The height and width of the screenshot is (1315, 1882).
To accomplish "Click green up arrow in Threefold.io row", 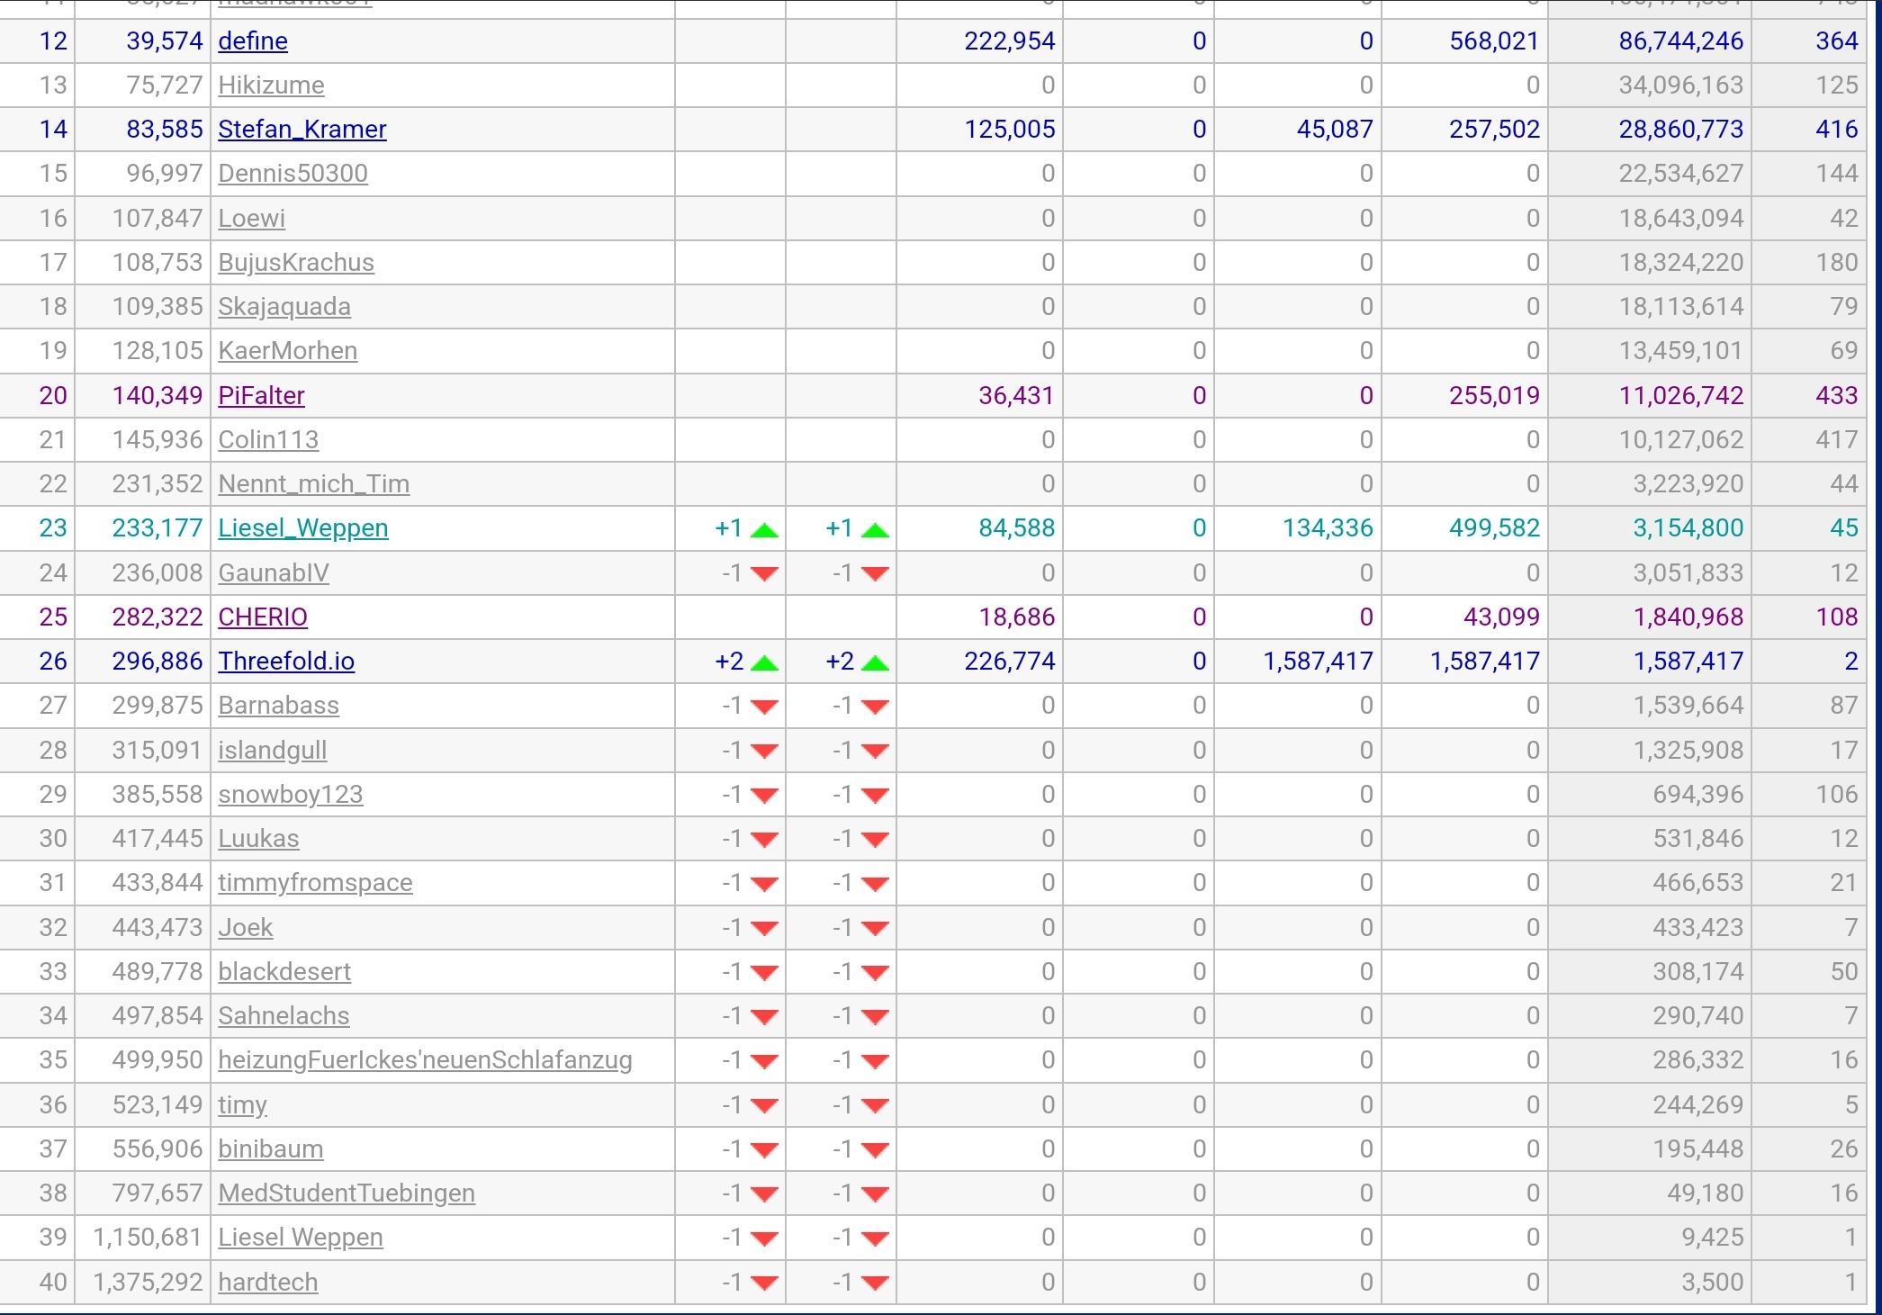I will [x=764, y=663].
